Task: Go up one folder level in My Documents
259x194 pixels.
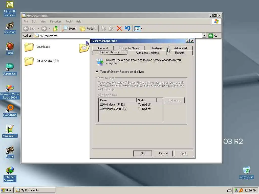Action: (x=56, y=29)
